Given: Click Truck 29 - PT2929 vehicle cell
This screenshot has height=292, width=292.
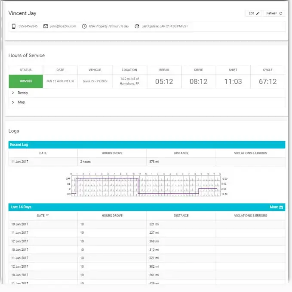Looking at the screenshot, I should coord(95,81).
